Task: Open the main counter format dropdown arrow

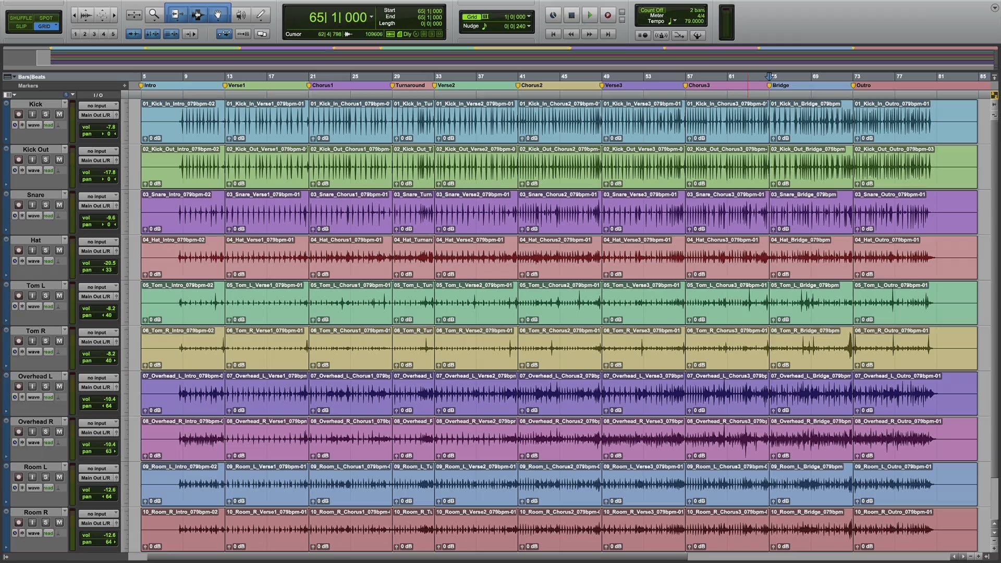Action: tap(371, 17)
